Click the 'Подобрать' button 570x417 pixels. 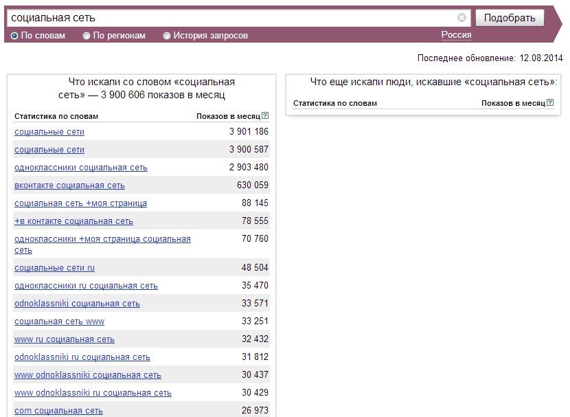[510, 18]
